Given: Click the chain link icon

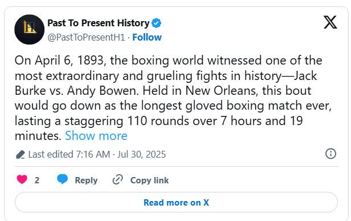Looking at the screenshot, I should point(117,179).
